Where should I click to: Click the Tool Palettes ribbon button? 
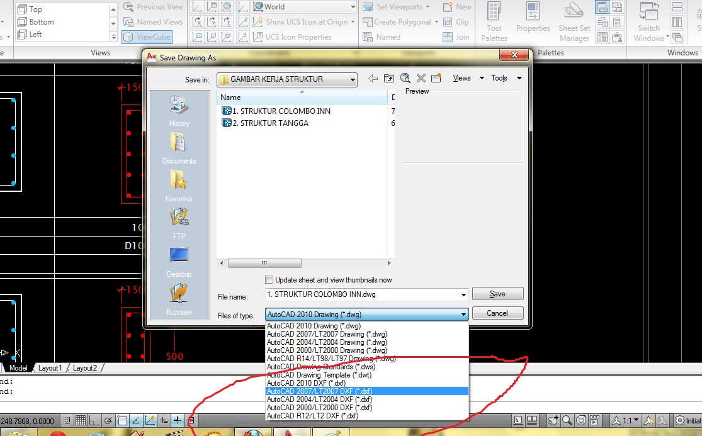494,22
